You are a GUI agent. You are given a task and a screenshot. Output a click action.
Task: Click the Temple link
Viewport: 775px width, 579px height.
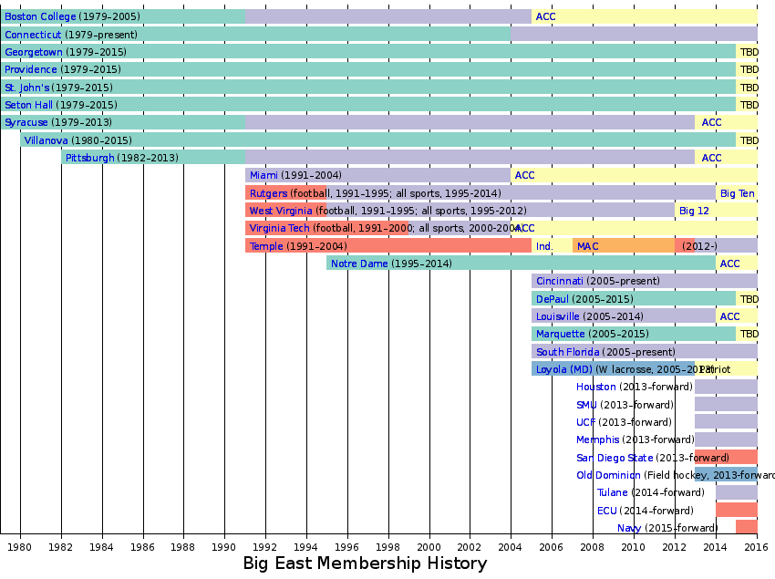(266, 246)
